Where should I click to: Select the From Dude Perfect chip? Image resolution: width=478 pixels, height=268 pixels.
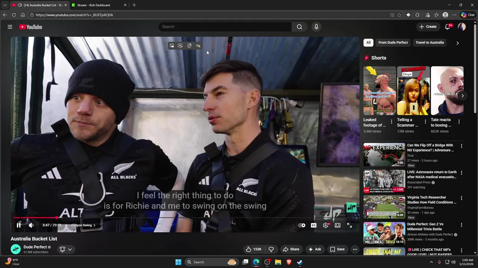point(393,42)
